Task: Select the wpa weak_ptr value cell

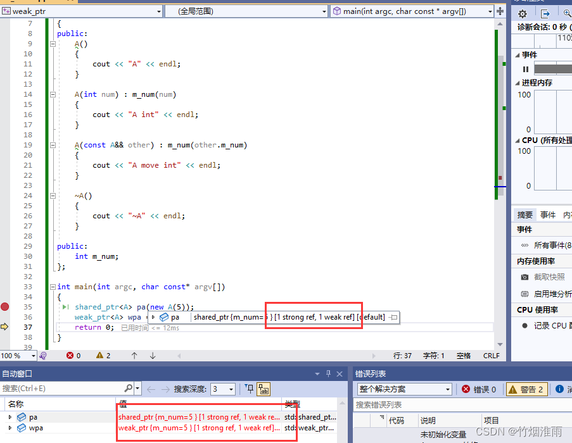Action: (199, 428)
